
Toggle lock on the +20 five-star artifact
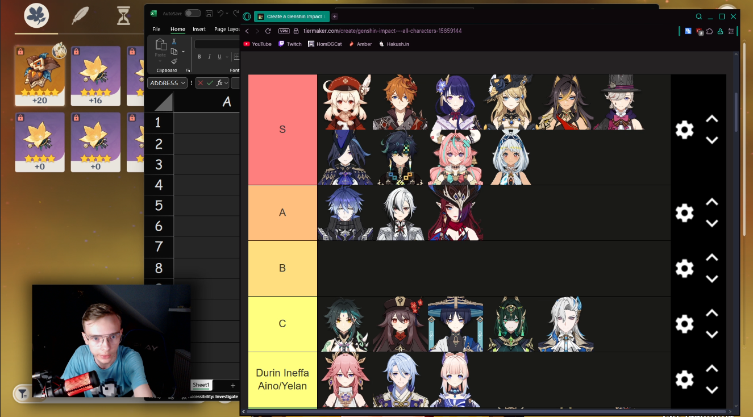pos(20,52)
